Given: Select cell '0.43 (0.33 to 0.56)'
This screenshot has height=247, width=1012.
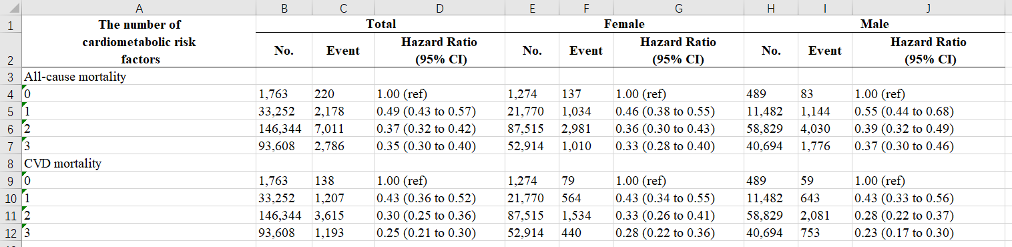Looking at the screenshot, I should [x=929, y=198].
